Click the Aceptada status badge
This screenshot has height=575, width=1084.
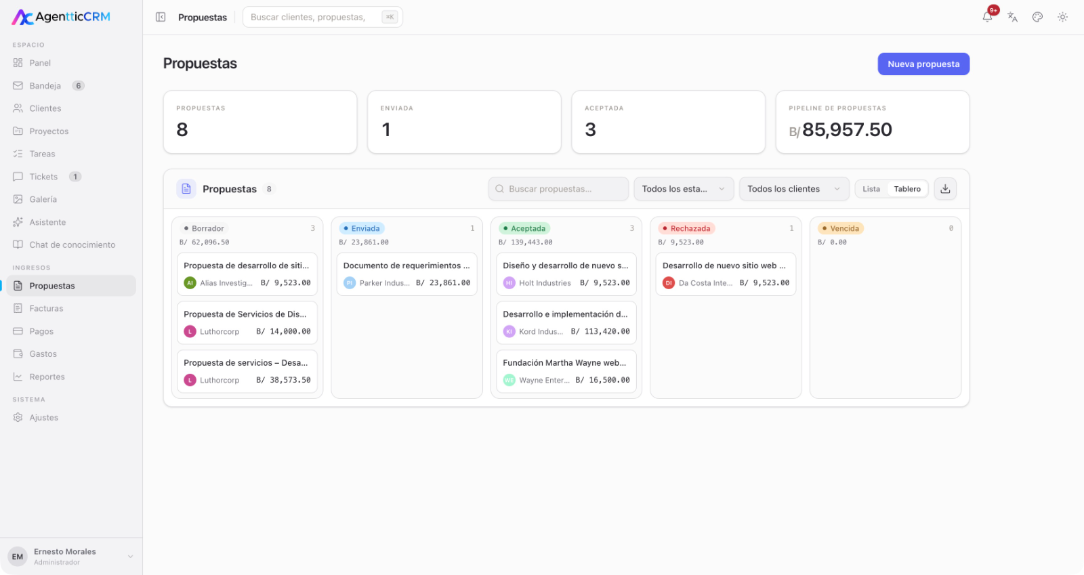click(x=524, y=228)
